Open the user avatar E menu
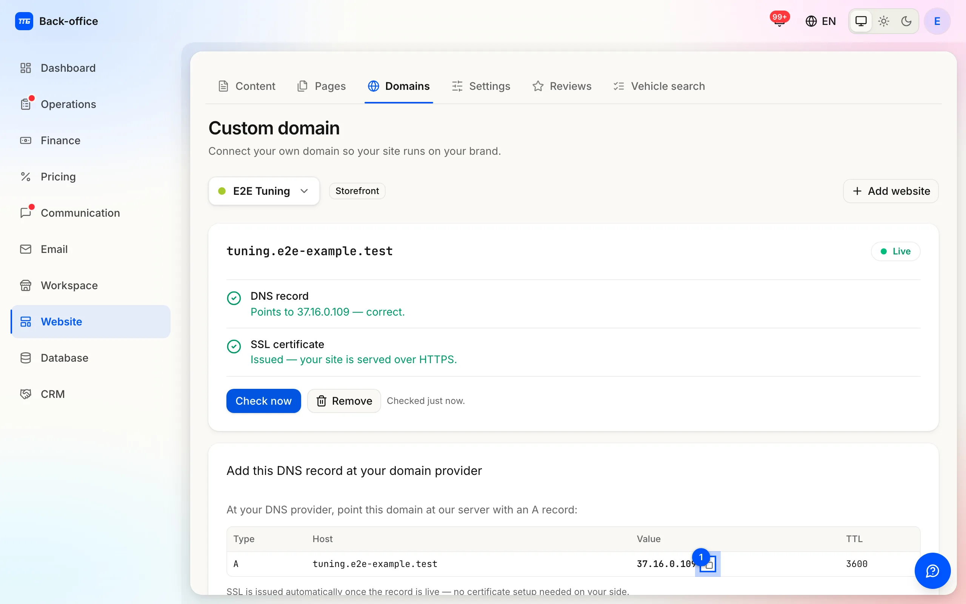The width and height of the screenshot is (966, 604). pyautogui.click(x=937, y=21)
